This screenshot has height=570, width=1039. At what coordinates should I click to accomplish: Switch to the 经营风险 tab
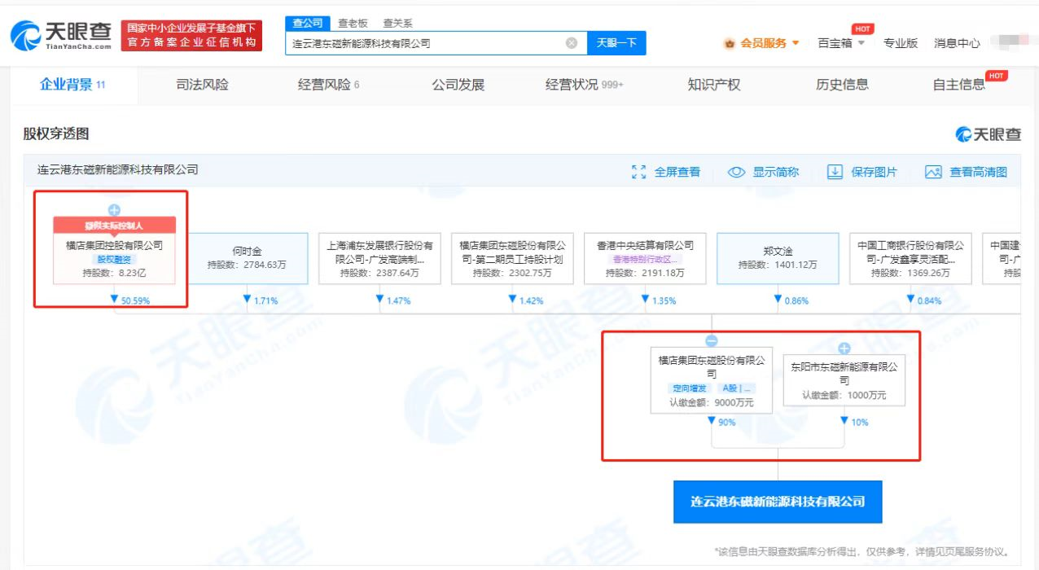tap(328, 85)
